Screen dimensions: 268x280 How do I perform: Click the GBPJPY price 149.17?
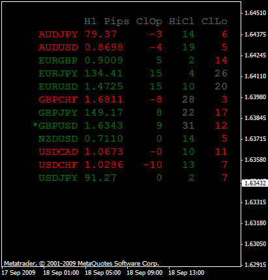[104, 113]
